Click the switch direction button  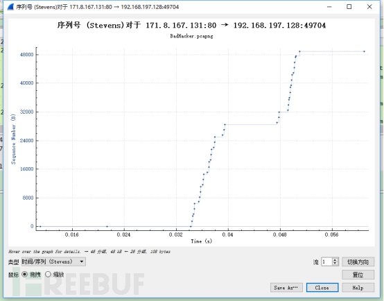pos(358,261)
